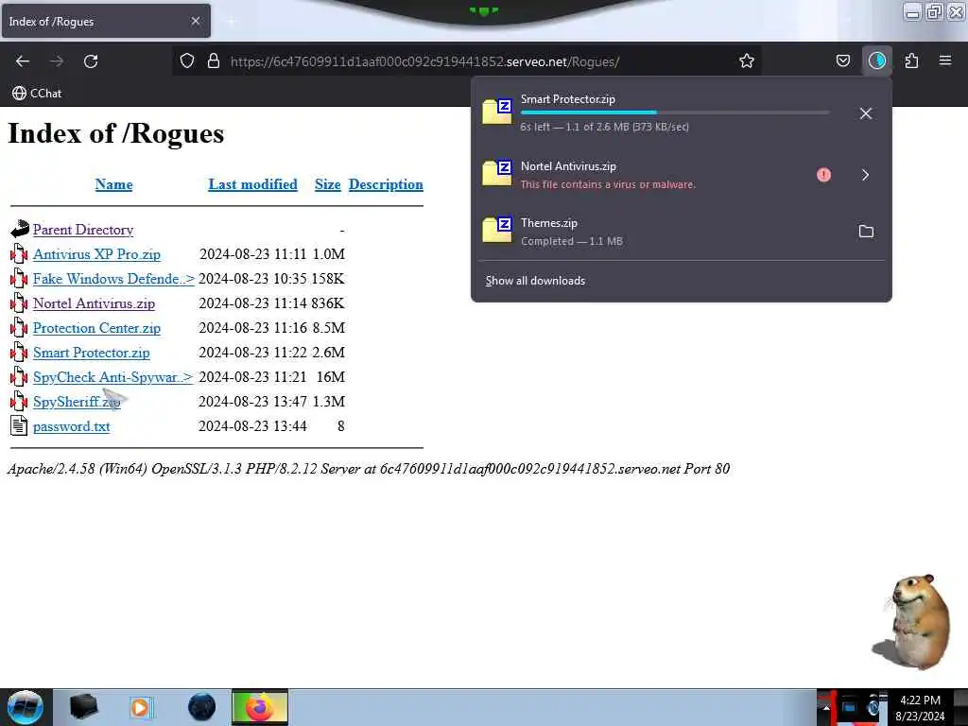Open the dark globe taskbar icon
Screen dimensions: 968x726
(x=202, y=707)
